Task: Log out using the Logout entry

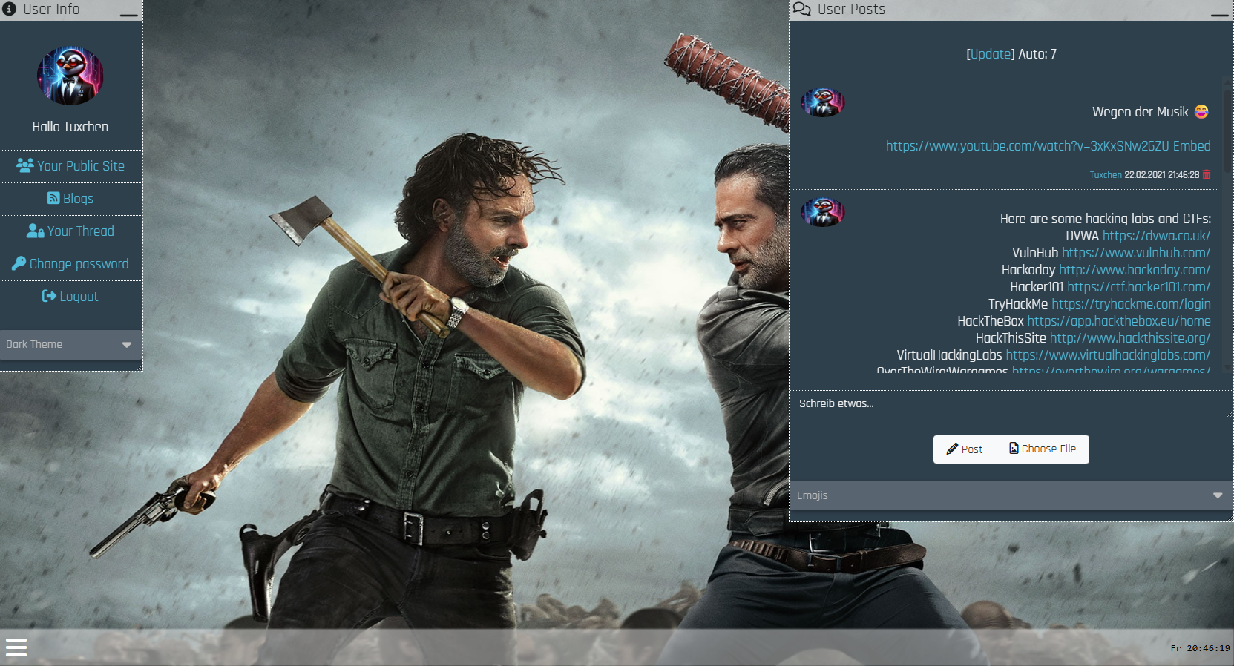Action: point(70,297)
